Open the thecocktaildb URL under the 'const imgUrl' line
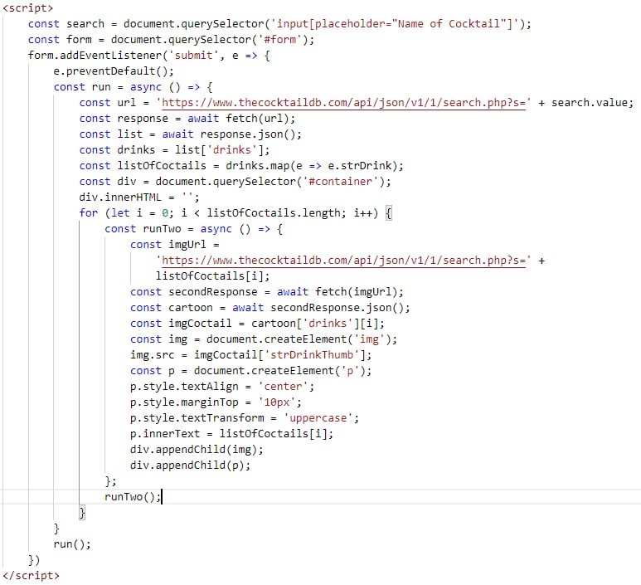Image resolution: width=641 pixels, height=585 pixels. pos(343,261)
